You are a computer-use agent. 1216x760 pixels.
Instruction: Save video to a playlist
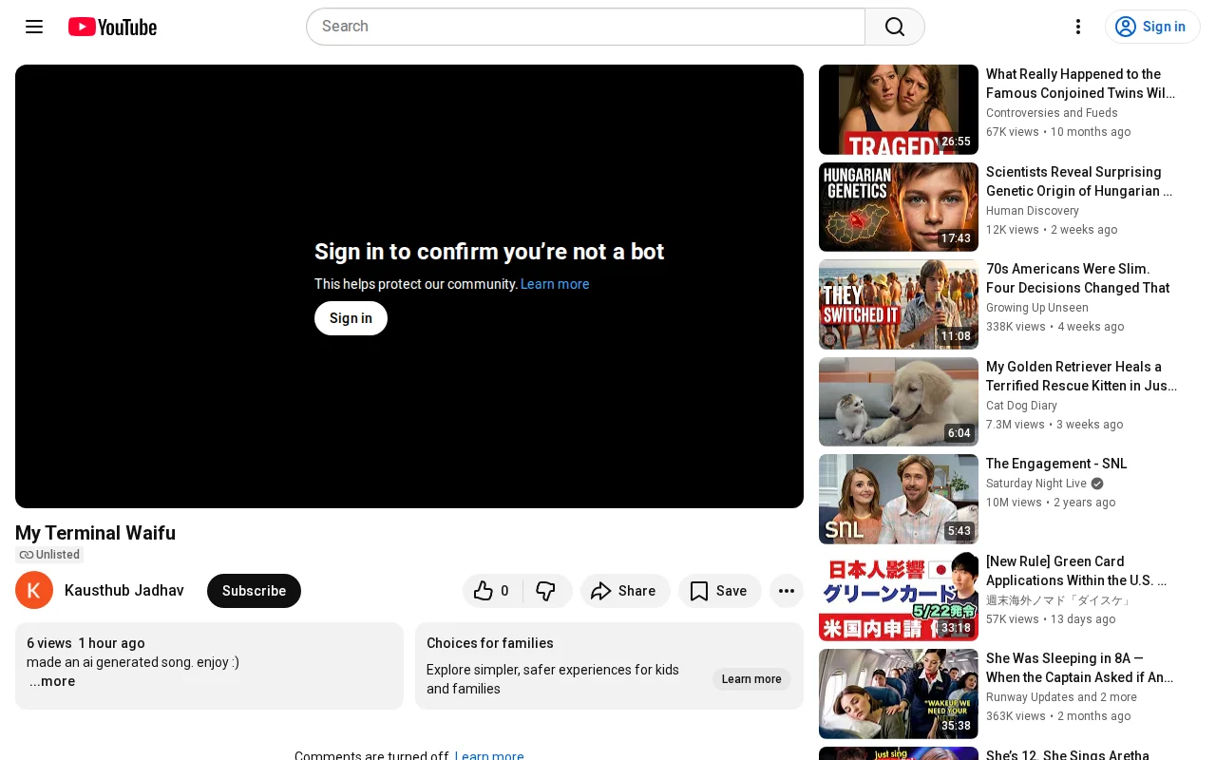tap(719, 591)
